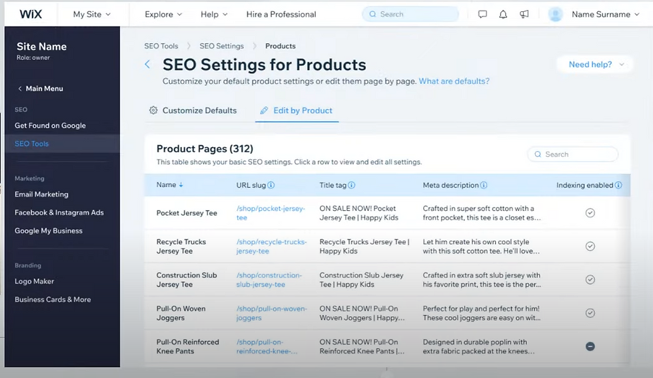Show info about the Title tag column
The image size is (653, 378).
tap(352, 185)
